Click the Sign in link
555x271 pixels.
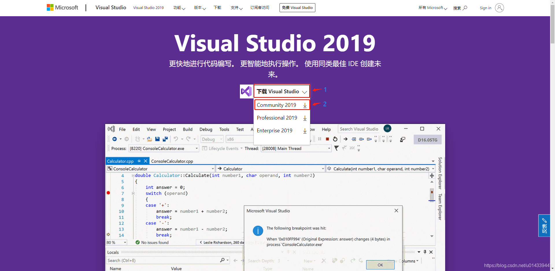click(x=485, y=8)
